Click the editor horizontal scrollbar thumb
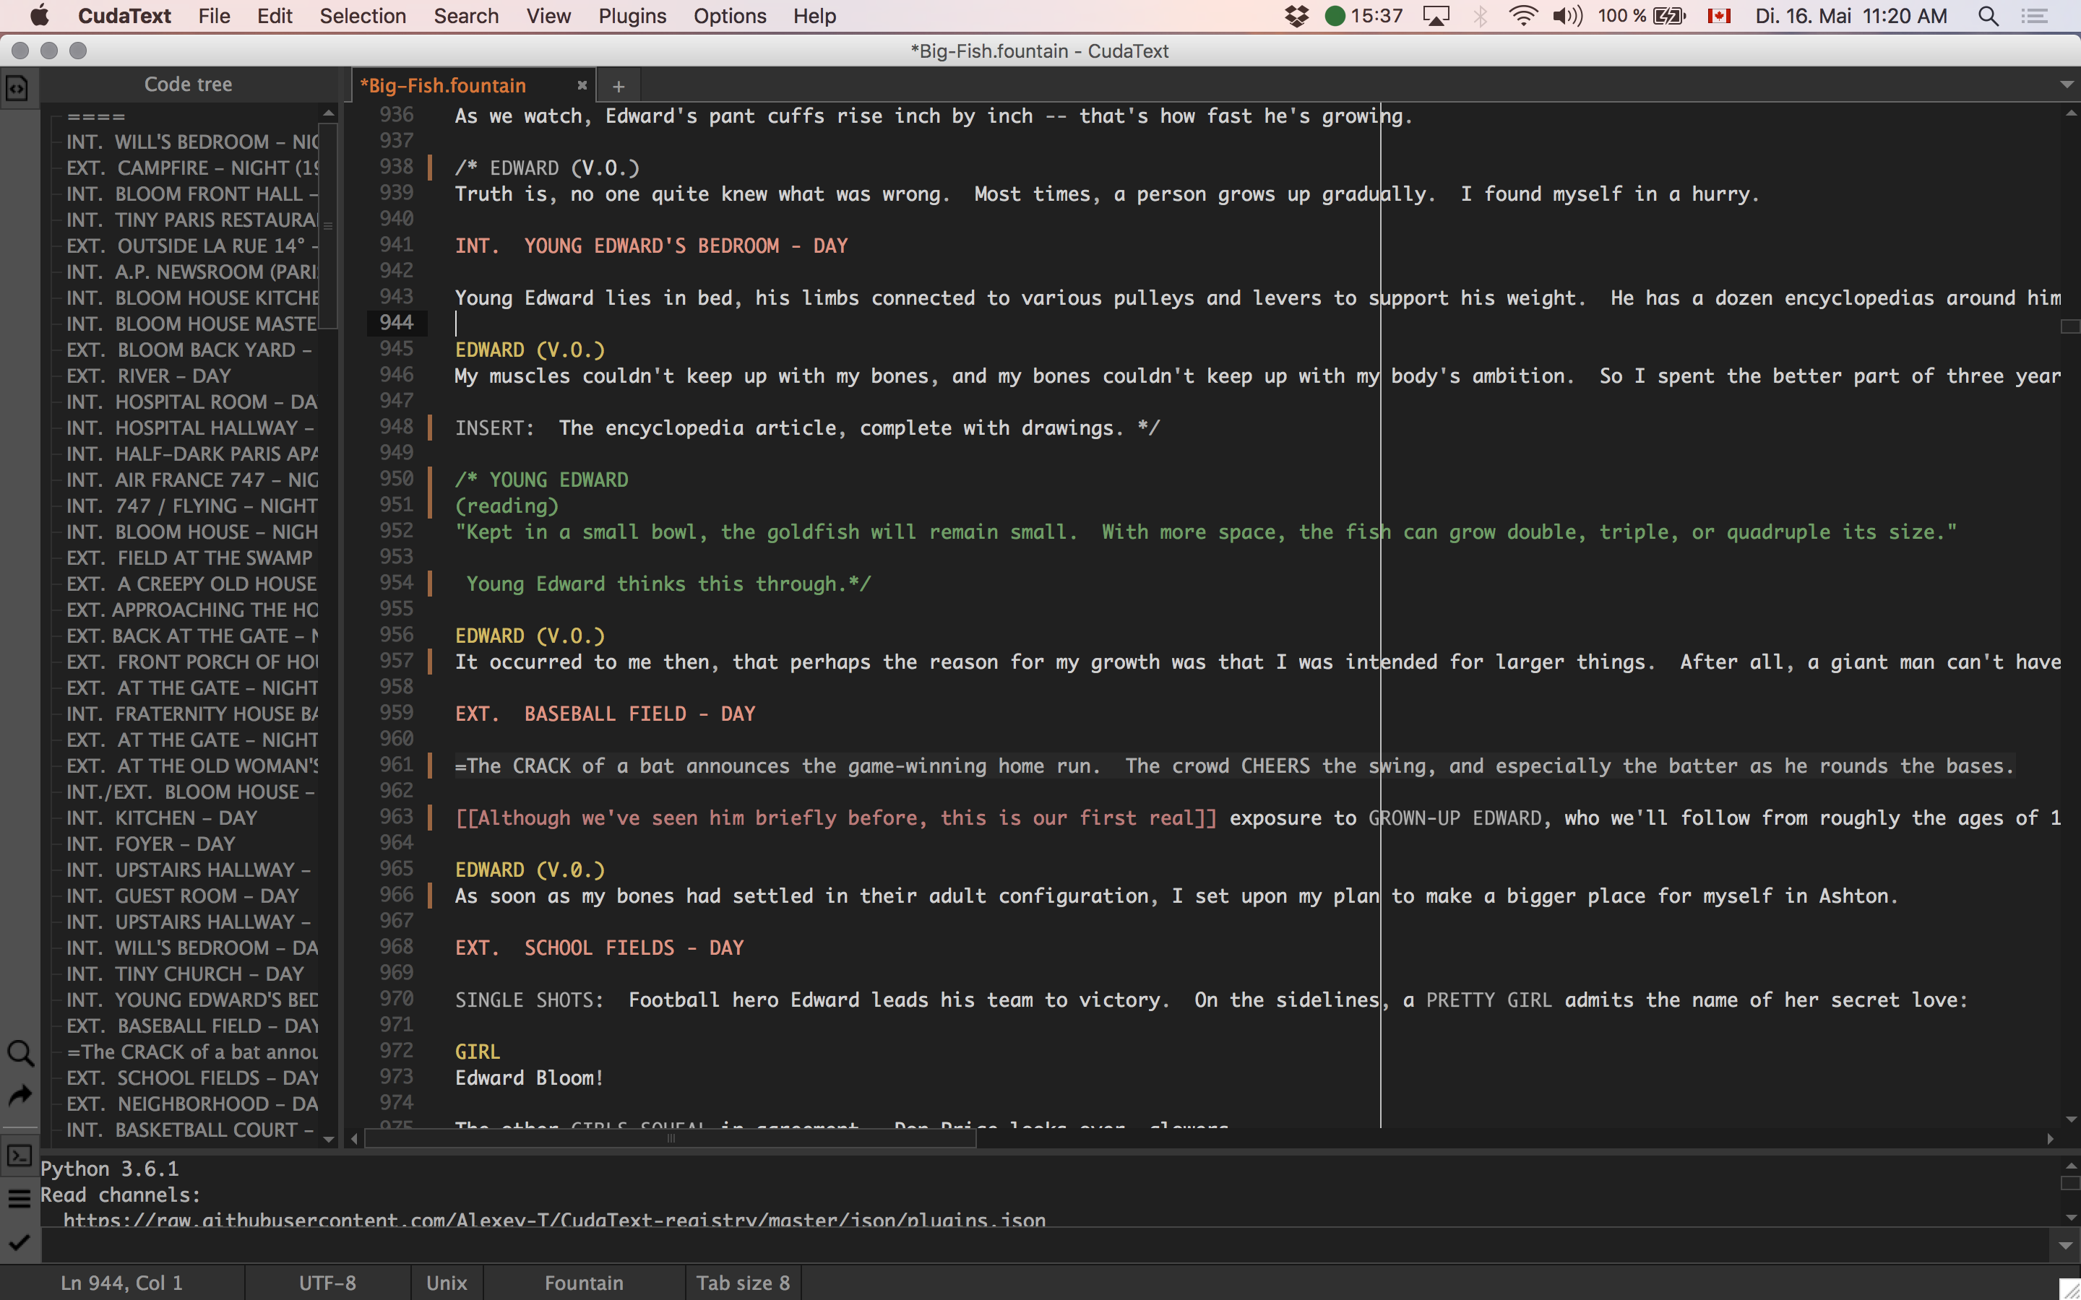This screenshot has height=1300, width=2081. click(x=670, y=1138)
